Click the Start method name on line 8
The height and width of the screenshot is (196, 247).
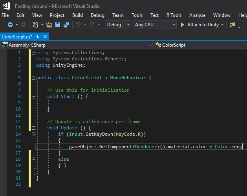68,96
